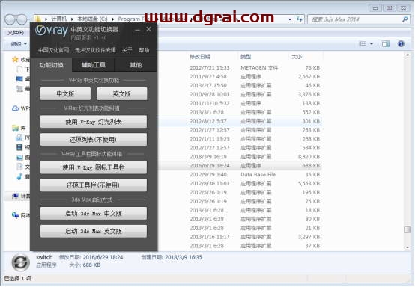Select the file row sized 5,553 KB
The image size is (415, 287).
tap(239, 184)
